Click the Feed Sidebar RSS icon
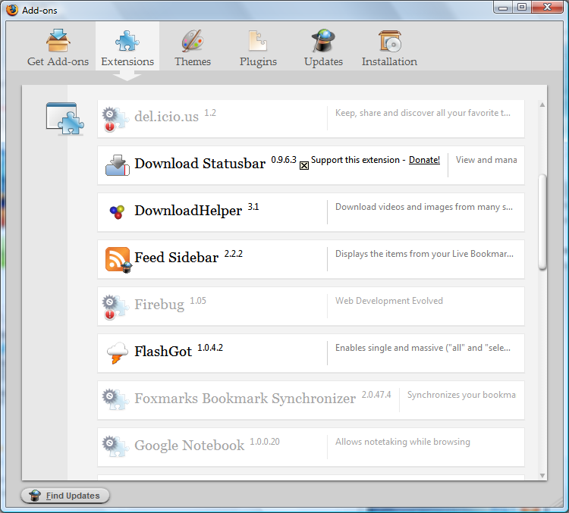Screen dimensions: 569x513 [x=118, y=260]
